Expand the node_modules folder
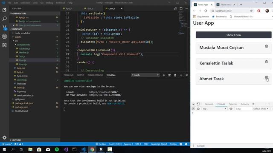The width and height of the screenshot is (273, 153). (22, 33)
